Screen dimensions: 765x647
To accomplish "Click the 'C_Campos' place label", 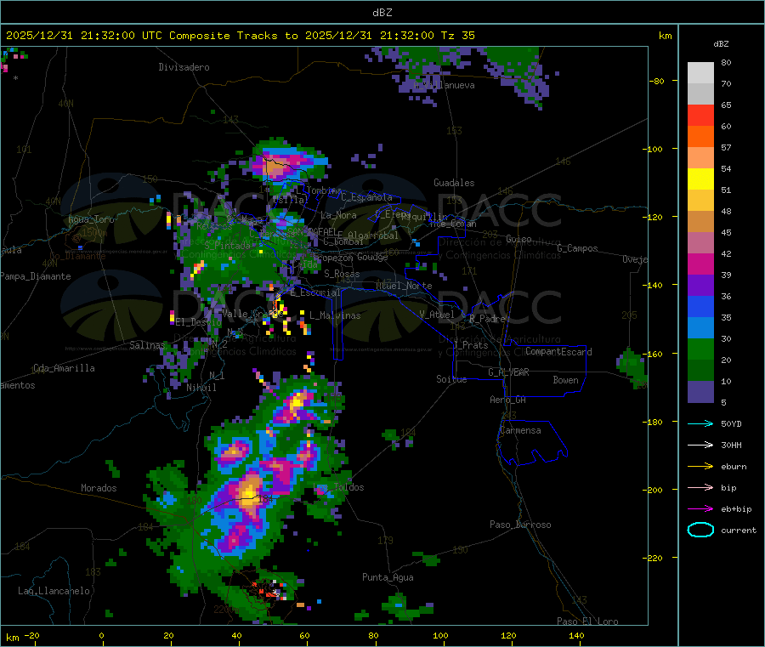I will pyautogui.click(x=577, y=248).
